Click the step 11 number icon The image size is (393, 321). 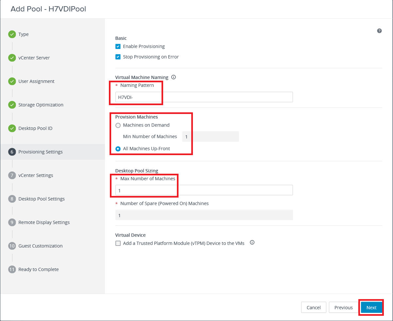pyautogui.click(x=12, y=269)
